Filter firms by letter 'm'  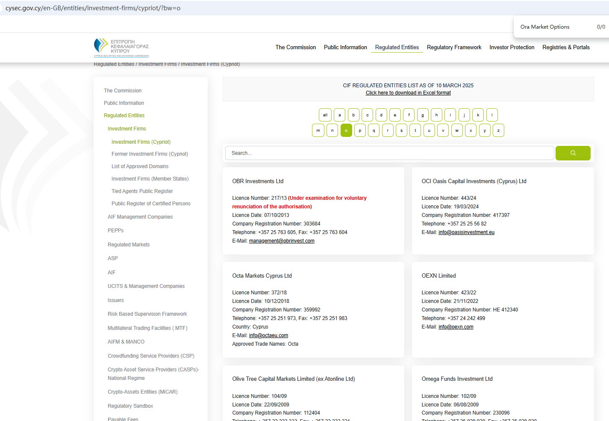pyautogui.click(x=318, y=130)
